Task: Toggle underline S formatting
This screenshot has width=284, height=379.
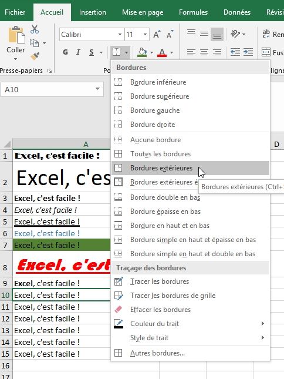Action: click(x=92, y=52)
